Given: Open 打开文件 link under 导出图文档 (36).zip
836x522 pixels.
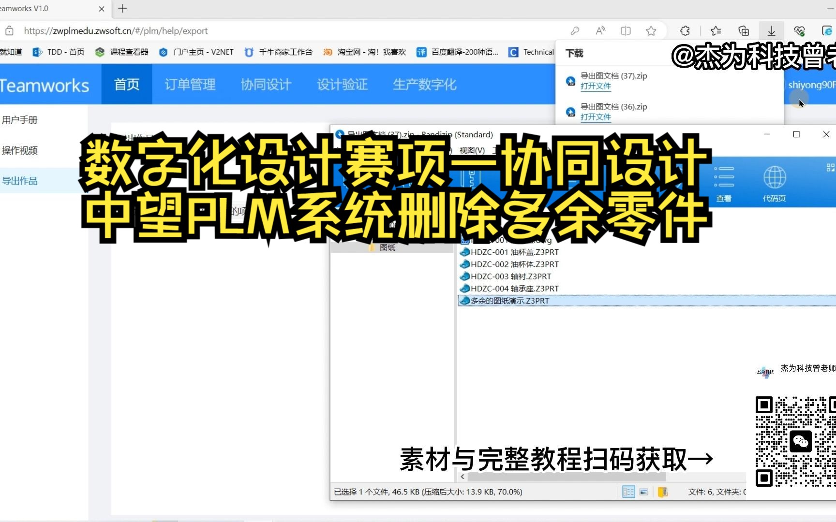Looking at the screenshot, I should coord(596,117).
